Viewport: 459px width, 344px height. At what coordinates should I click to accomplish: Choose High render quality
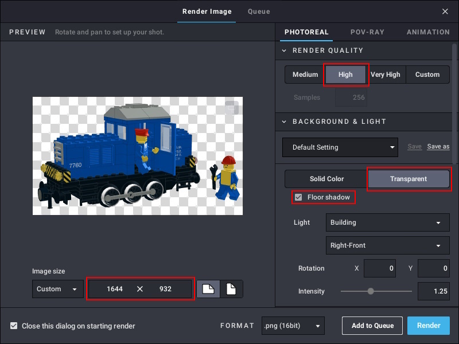point(345,75)
